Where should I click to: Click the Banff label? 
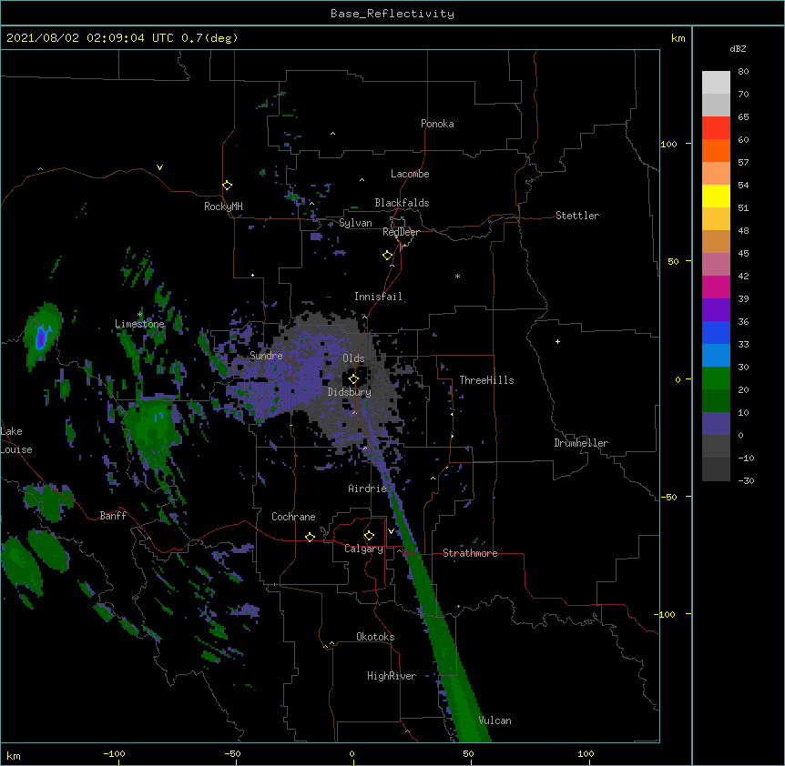pos(113,516)
